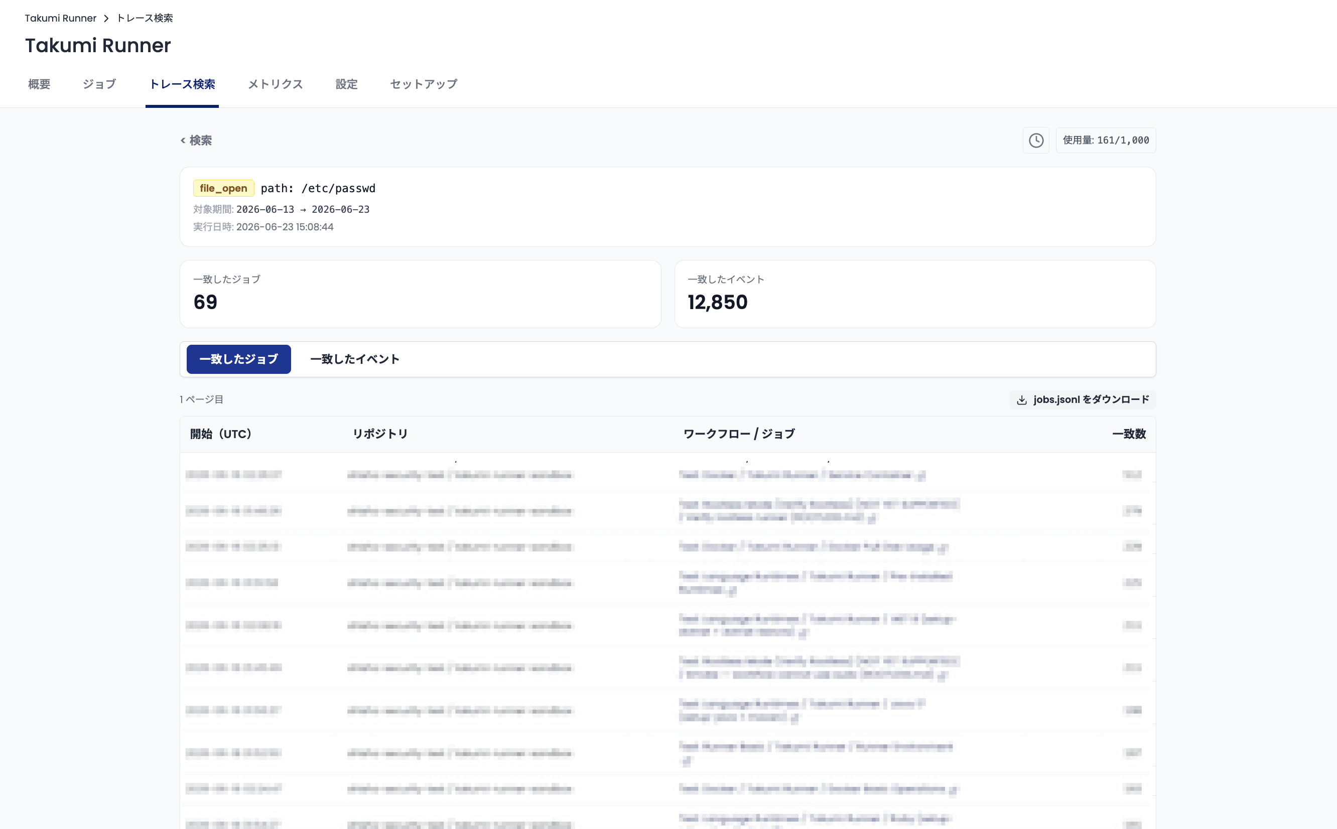Click the back chevron next to 検索
This screenshot has height=829, width=1337.
pos(183,141)
